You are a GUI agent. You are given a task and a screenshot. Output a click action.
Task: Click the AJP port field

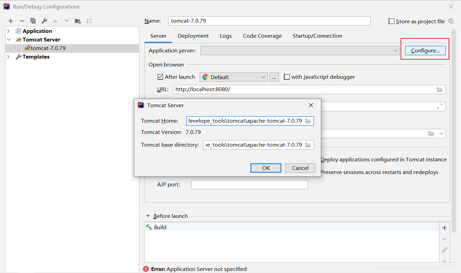pyautogui.click(x=250, y=185)
